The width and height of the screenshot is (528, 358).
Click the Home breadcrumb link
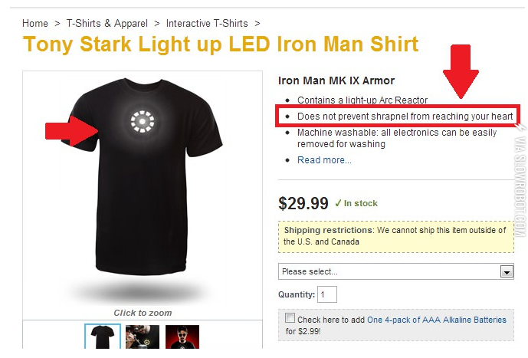pyautogui.click(x=35, y=24)
